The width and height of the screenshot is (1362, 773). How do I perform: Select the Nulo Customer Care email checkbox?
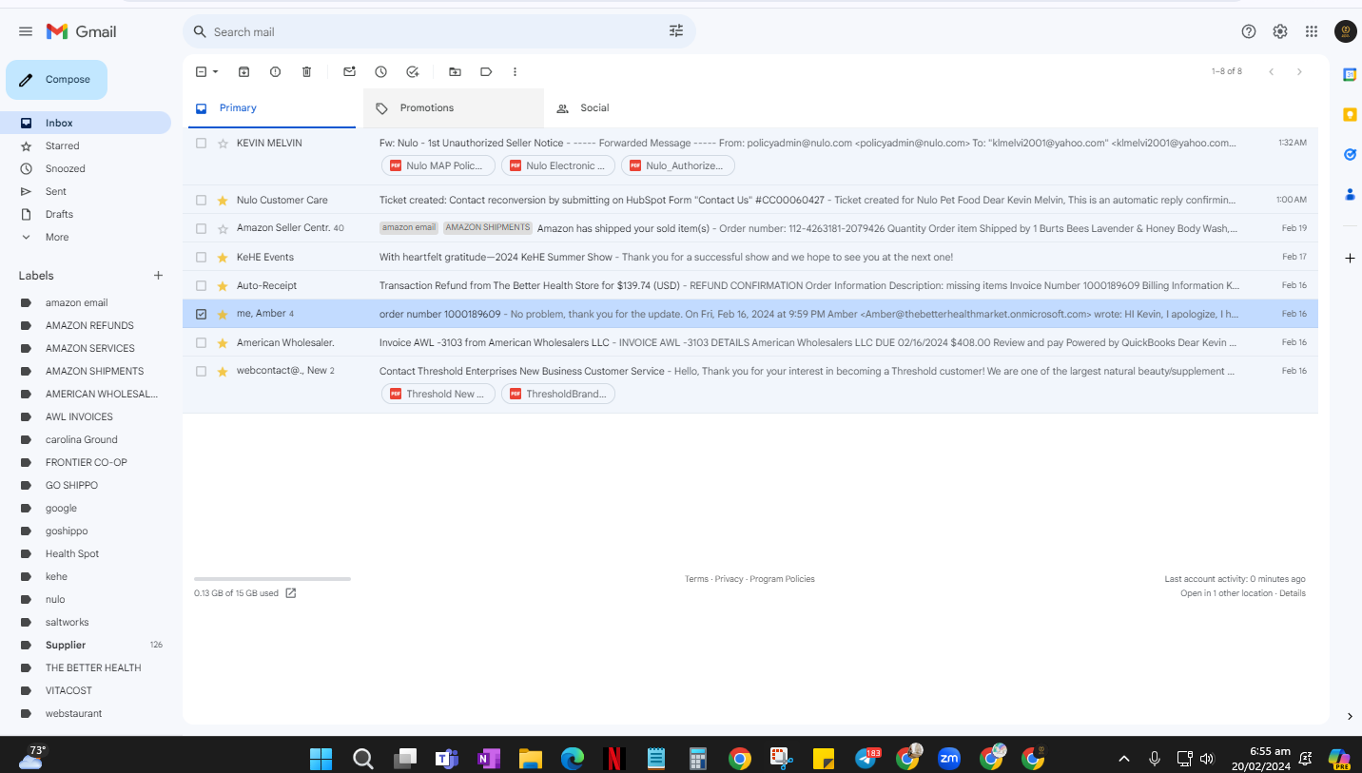point(201,200)
